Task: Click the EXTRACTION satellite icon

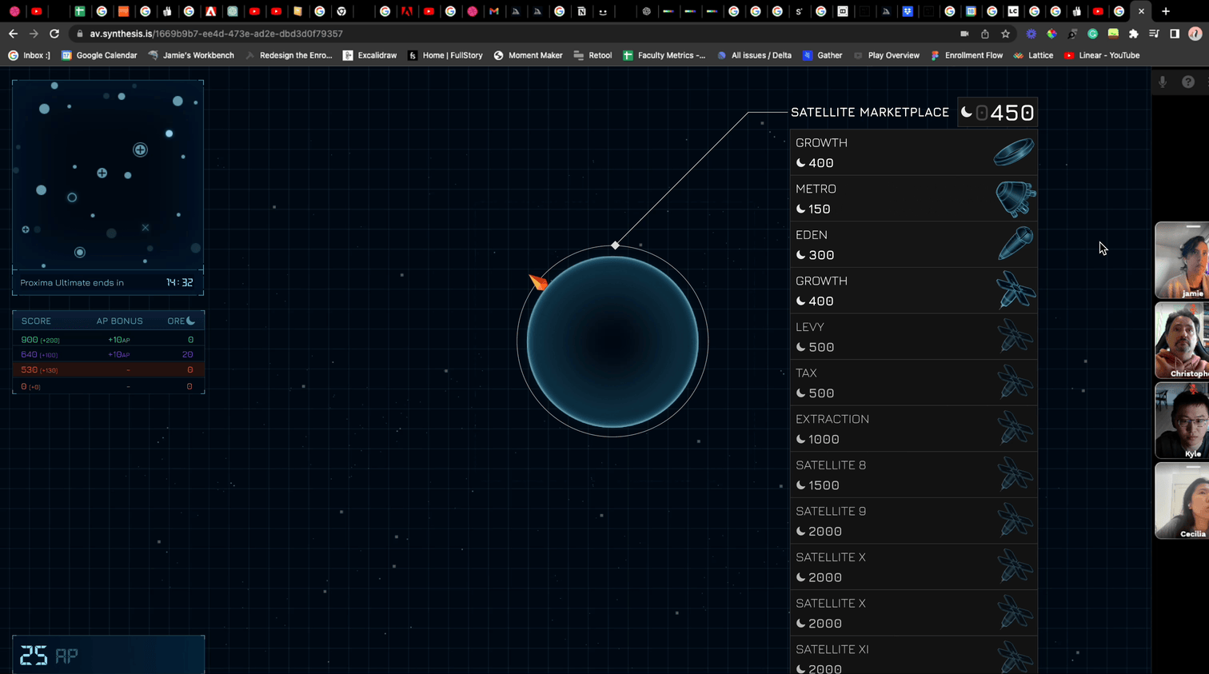Action: point(1015,429)
